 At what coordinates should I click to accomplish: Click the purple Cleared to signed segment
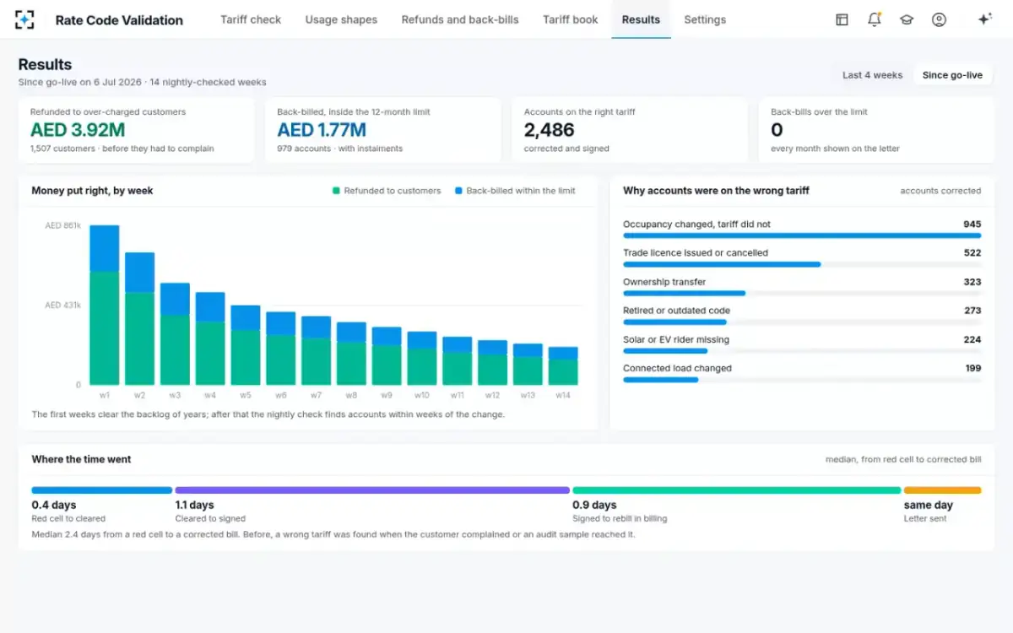tap(372, 490)
